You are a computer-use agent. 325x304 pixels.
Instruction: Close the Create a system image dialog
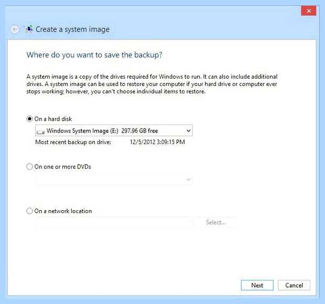click(x=309, y=11)
